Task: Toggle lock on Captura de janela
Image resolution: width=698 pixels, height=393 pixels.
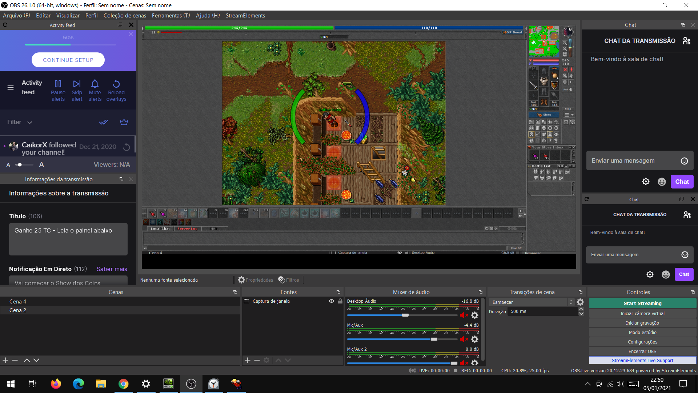Action: click(x=340, y=301)
